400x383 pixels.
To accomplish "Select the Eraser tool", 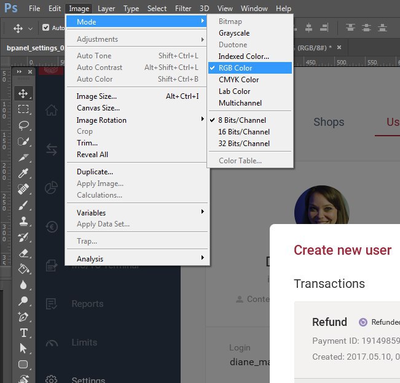I will [23, 253].
